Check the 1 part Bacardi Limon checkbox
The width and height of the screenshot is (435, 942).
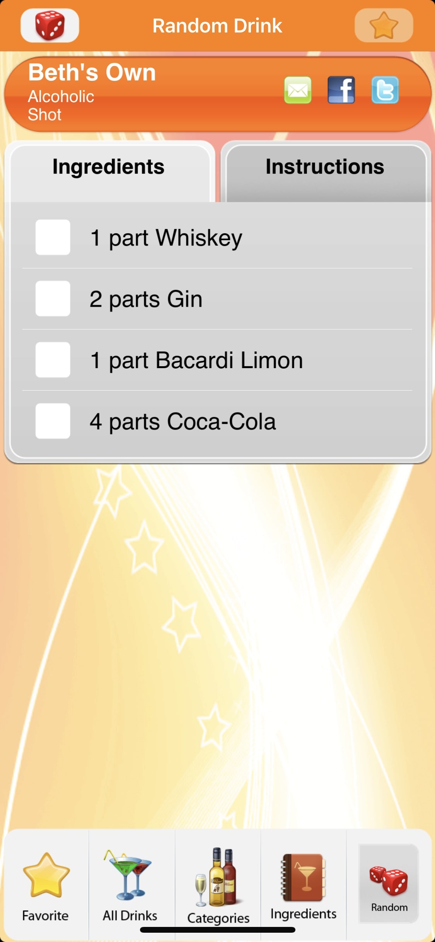(x=53, y=360)
